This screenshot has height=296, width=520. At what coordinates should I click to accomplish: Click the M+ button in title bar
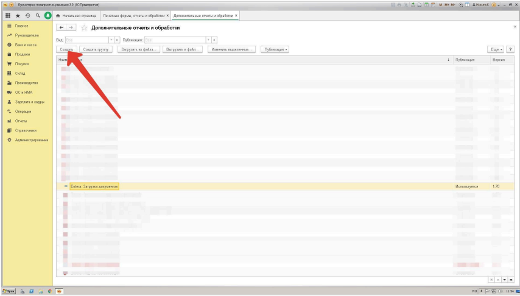(x=447, y=5)
